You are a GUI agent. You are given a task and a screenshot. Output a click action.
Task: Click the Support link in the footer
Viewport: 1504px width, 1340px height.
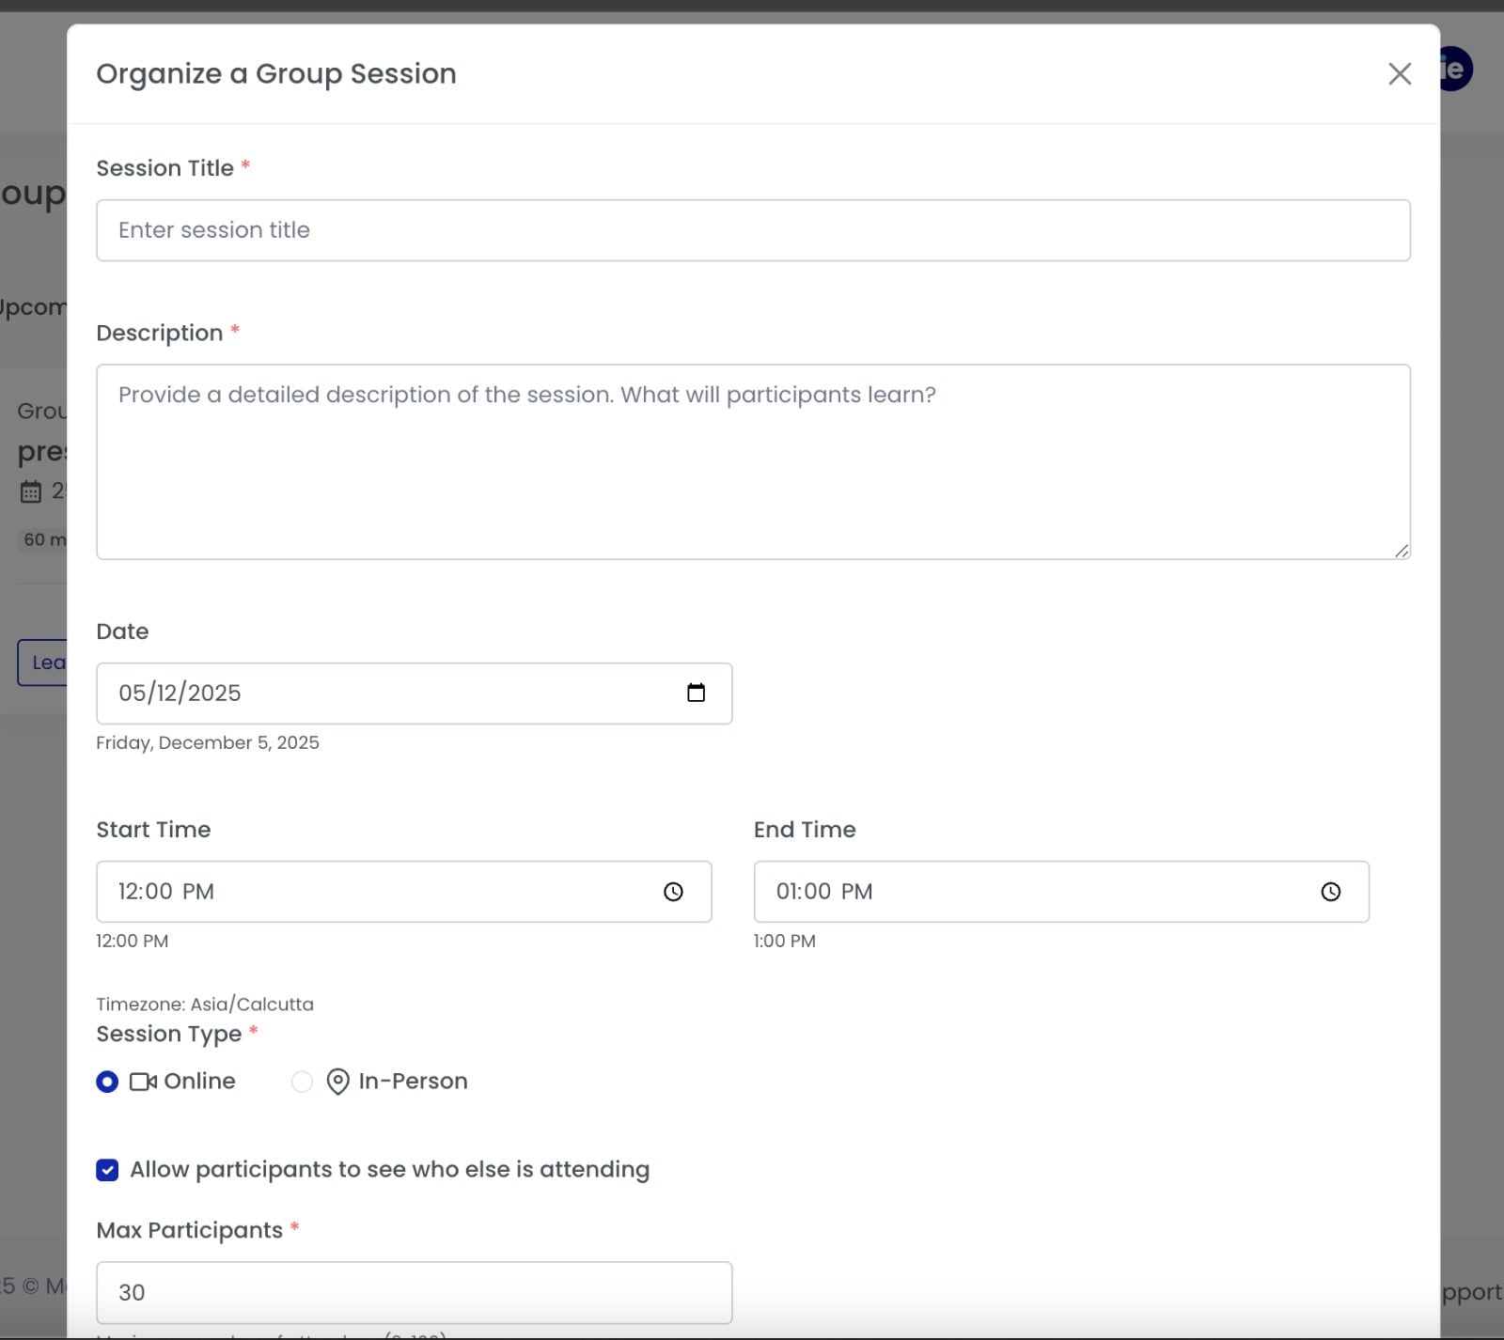pyautogui.click(x=1472, y=1292)
